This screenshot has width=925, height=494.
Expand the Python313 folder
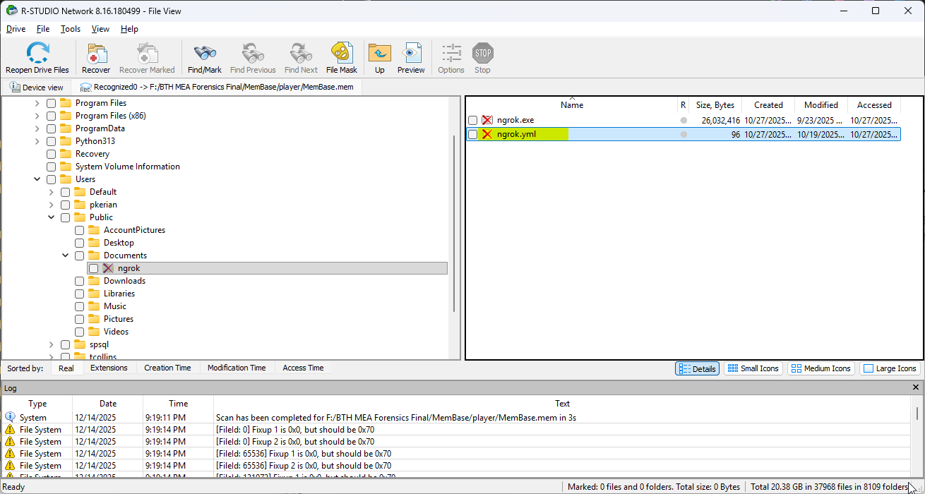pyautogui.click(x=37, y=141)
